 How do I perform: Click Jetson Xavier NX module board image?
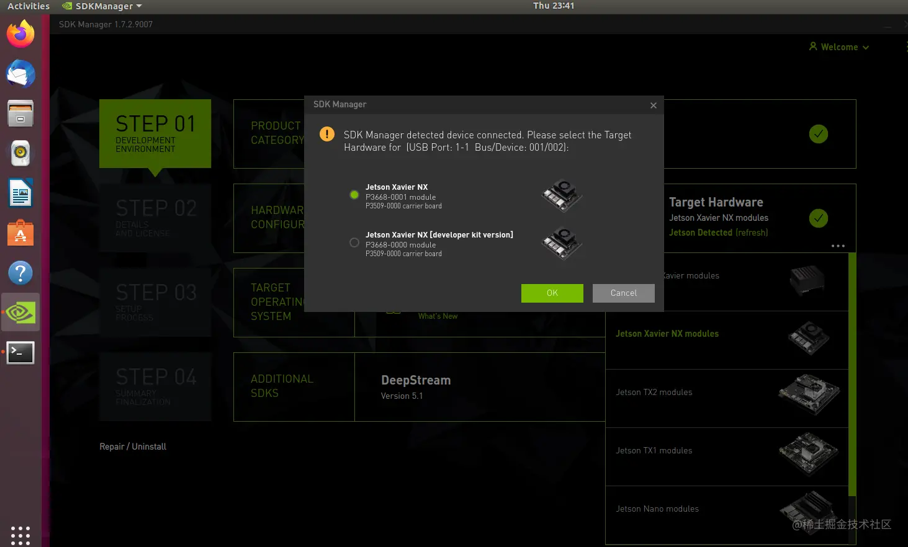(x=562, y=195)
